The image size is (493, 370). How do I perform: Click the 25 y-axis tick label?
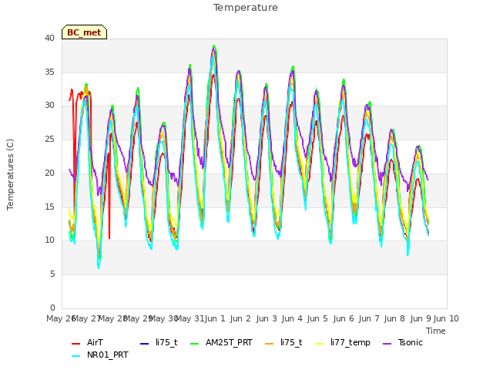49,139
